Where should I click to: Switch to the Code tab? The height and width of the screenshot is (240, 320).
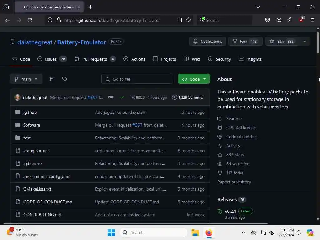[21, 59]
